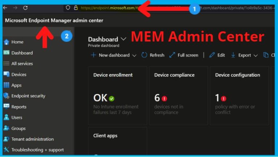Click the shield tracking protection icon
The height and width of the screenshot is (157, 278).
[68, 8]
